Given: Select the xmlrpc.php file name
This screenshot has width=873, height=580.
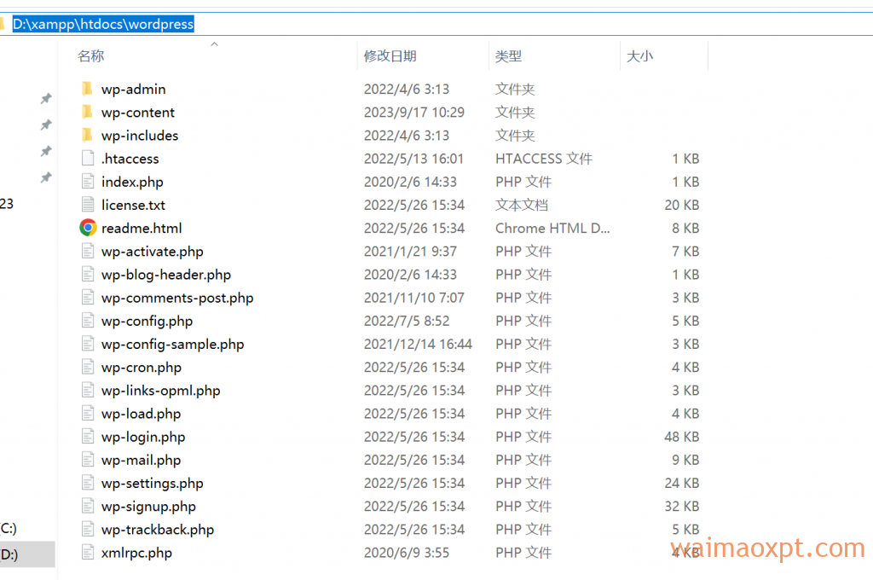Looking at the screenshot, I should point(137,553).
